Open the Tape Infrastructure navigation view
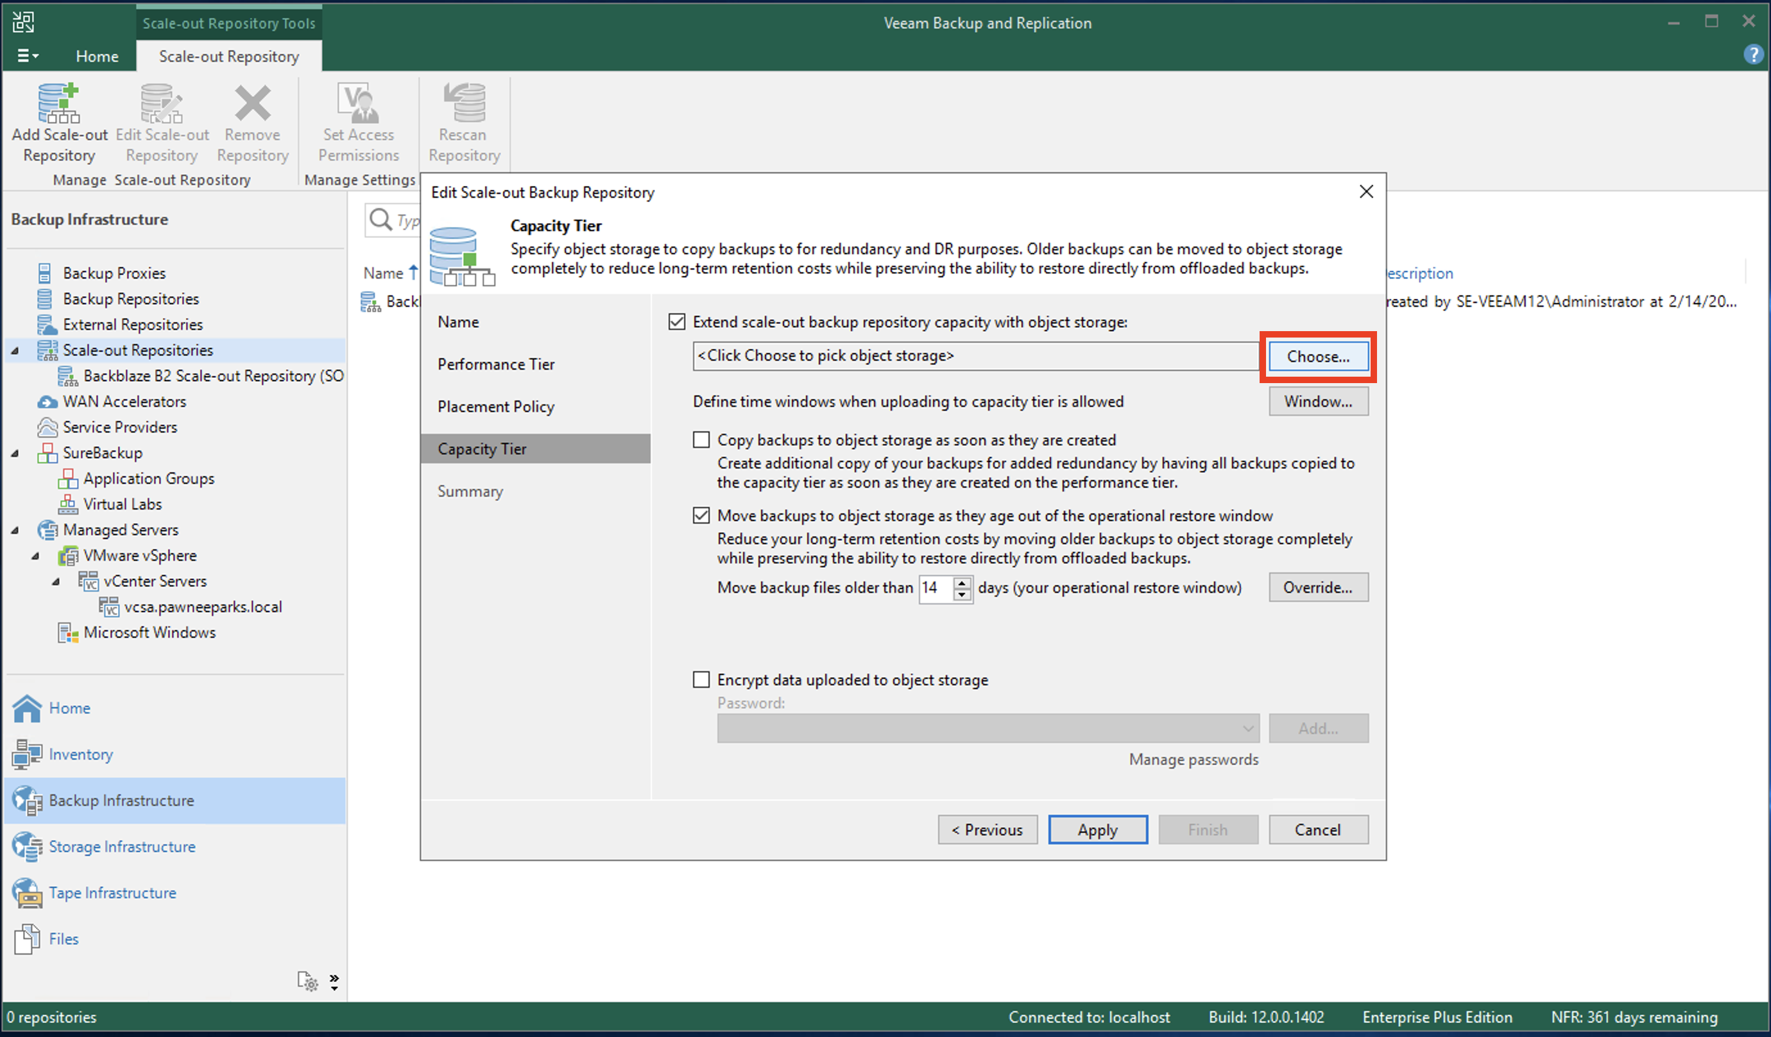This screenshot has height=1037, width=1771. click(x=112, y=893)
